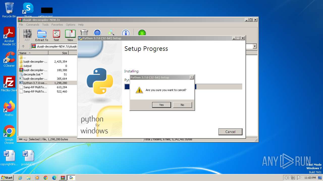Open Internet Explorer from the taskbar
Image resolution: width=323 pixels, height=181 pixels.
point(20,178)
